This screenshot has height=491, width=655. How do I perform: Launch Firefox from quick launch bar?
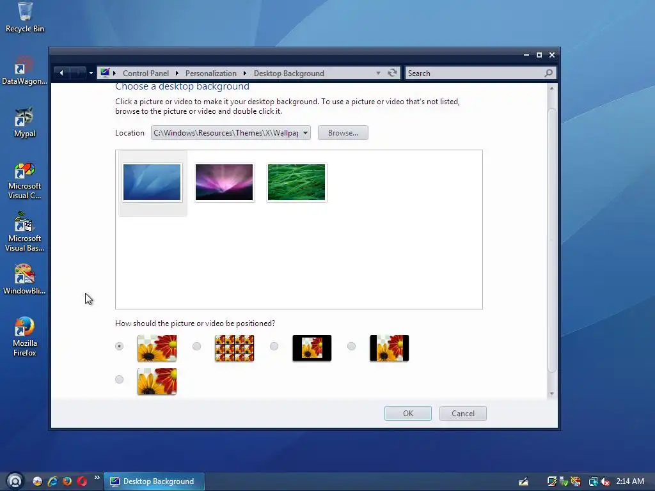(x=67, y=481)
